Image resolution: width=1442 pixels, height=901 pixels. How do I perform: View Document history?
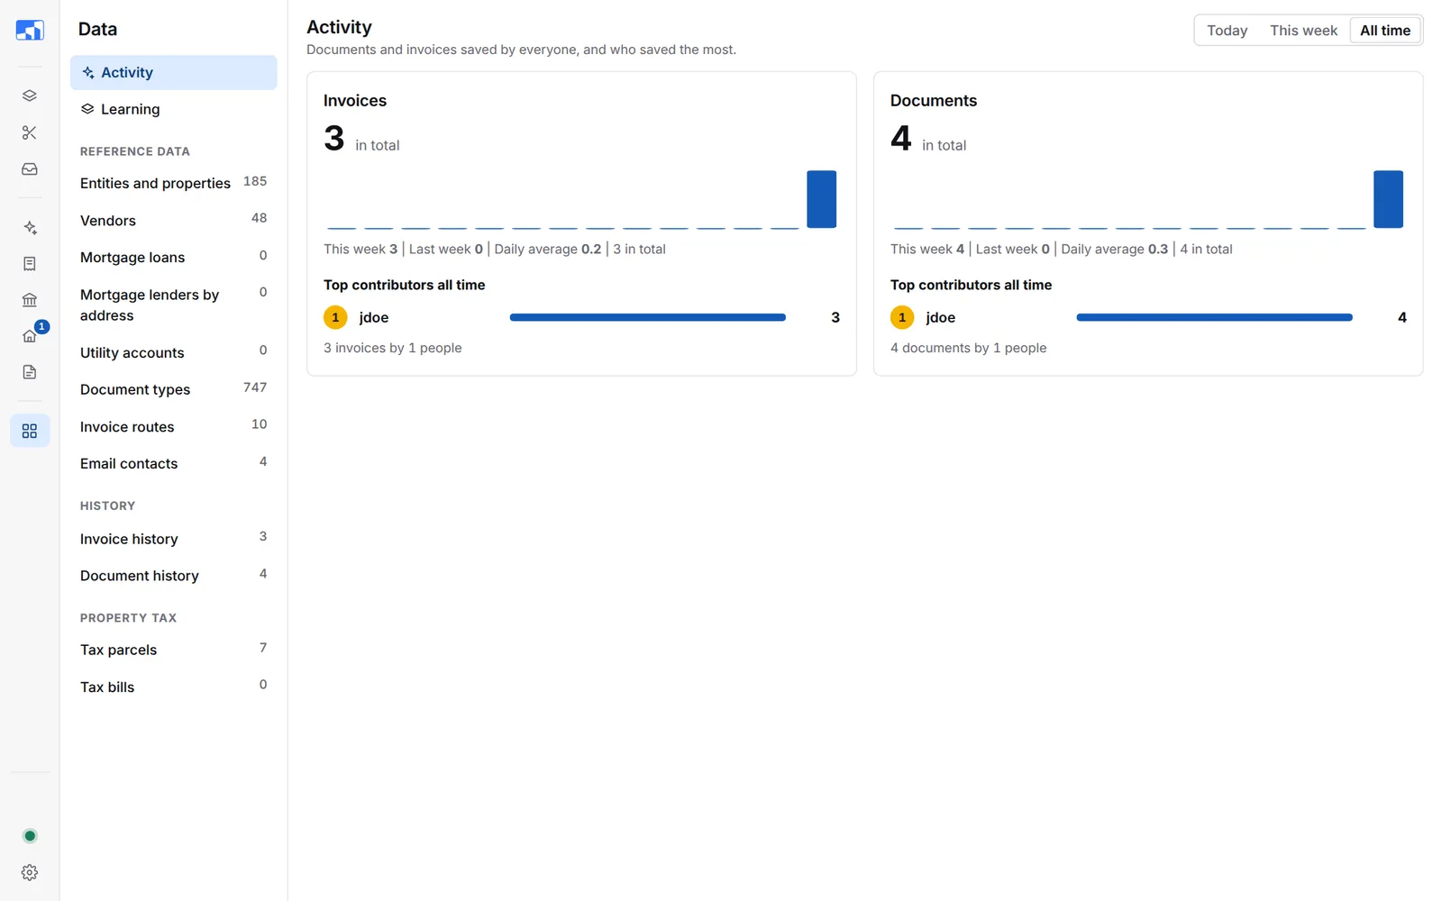173,575
